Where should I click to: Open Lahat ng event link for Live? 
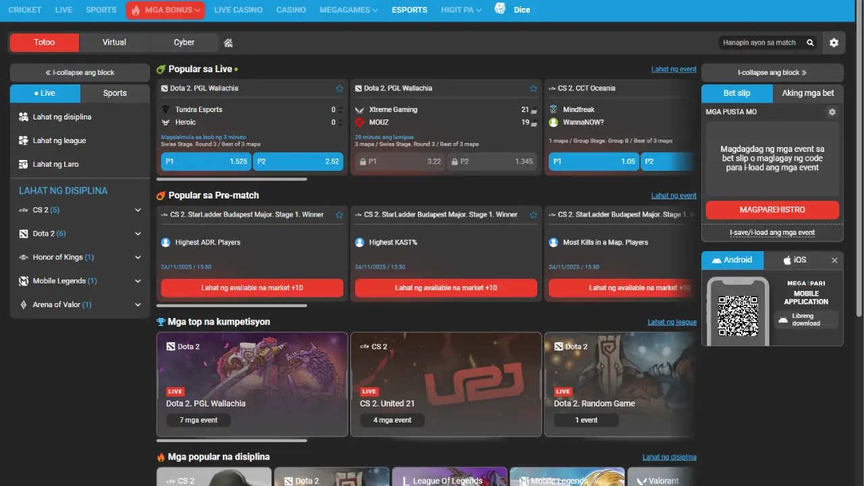[x=673, y=69]
